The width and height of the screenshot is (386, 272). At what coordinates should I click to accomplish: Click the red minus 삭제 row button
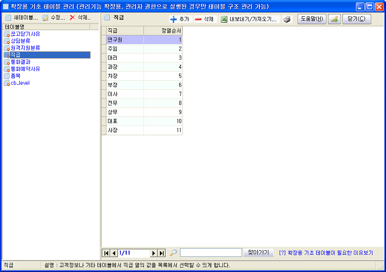point(204,19)
